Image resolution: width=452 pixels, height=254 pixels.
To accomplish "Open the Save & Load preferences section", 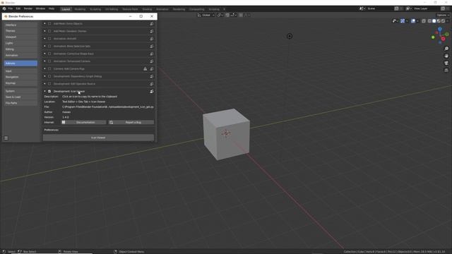I will tap(20, 97).
